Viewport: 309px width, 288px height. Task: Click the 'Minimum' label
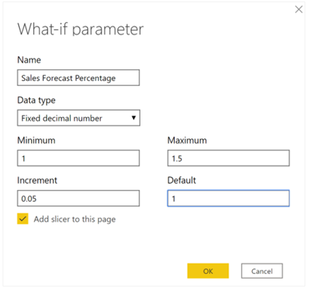click(x=36, y=141)
